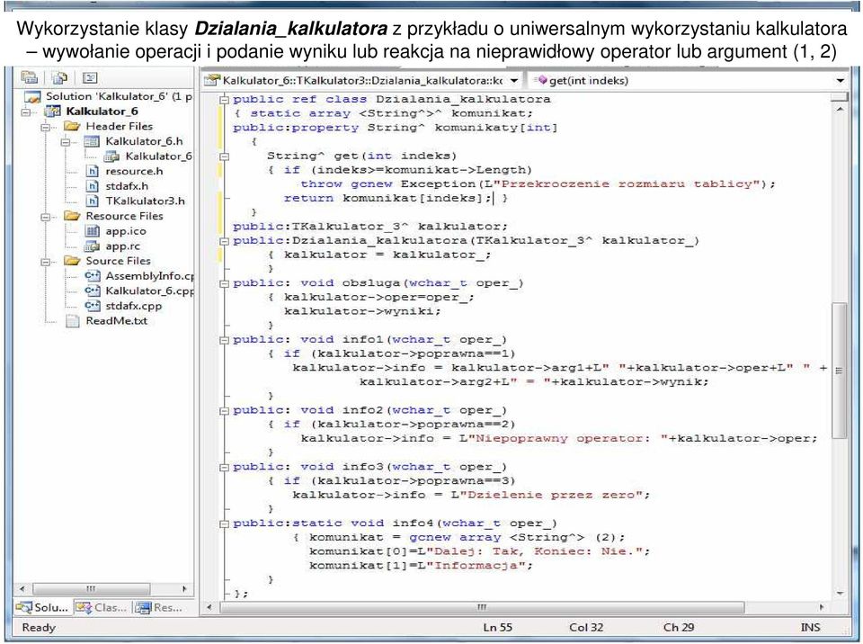
Task: Collapse the String^ get outlining region
Action: [x=224, y=157]
